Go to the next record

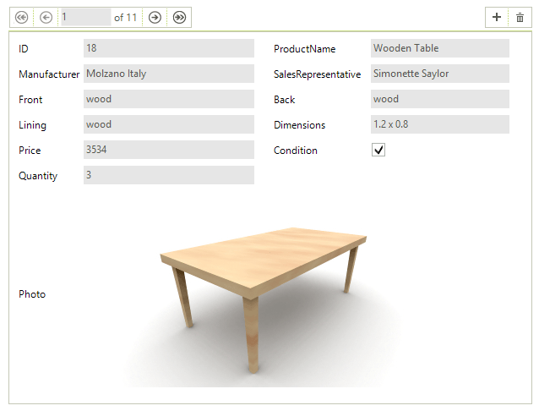[x=155, y=17]
